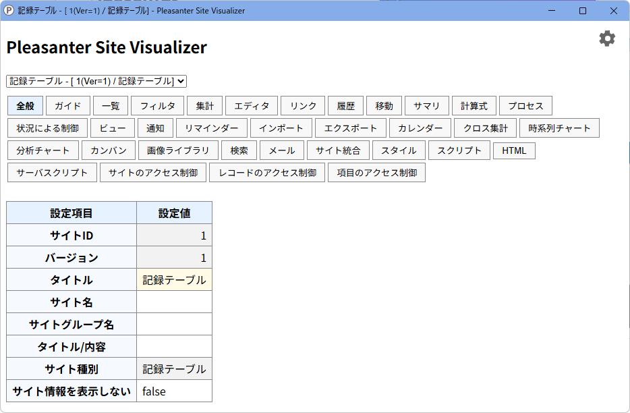Open the 分析チャート tab
630x413 pixels.
43,150
